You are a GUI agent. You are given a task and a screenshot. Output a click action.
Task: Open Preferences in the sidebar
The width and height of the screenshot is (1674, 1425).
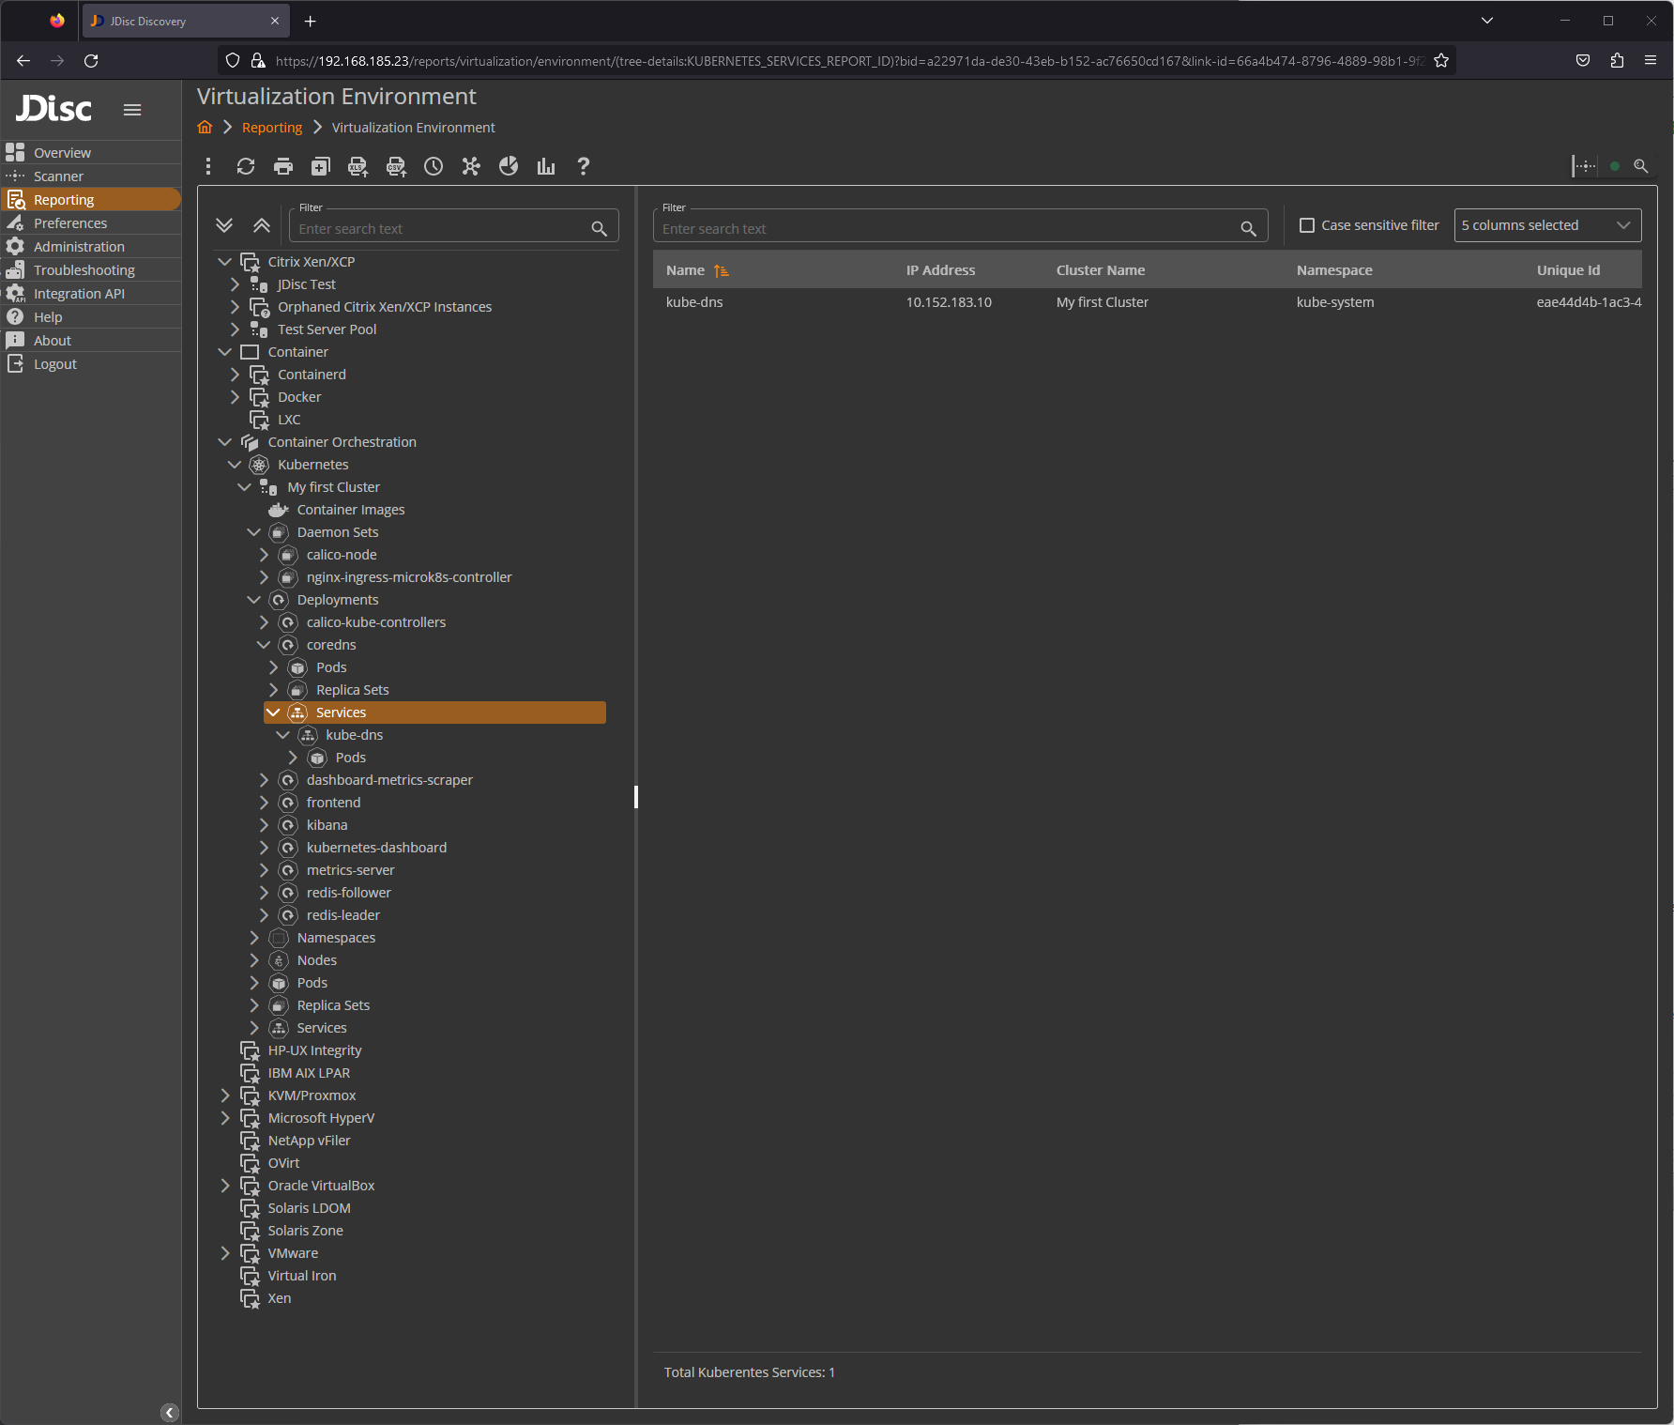pyautogui.click(x=91, y=222)
